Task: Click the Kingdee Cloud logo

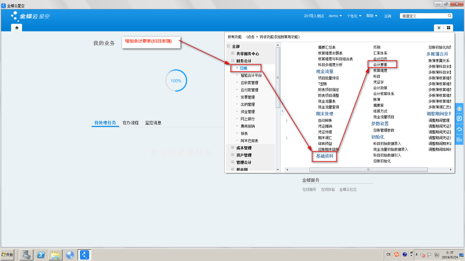Action: tap(30, 16)
